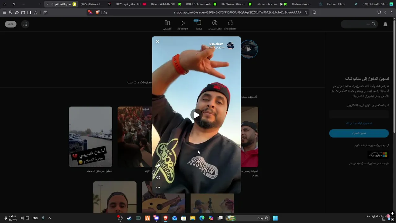Viewport: 396px width, 223px height.
Task: Switch to the fttir Stream tab
Action: pyautogui.click(x=235, y=4)
